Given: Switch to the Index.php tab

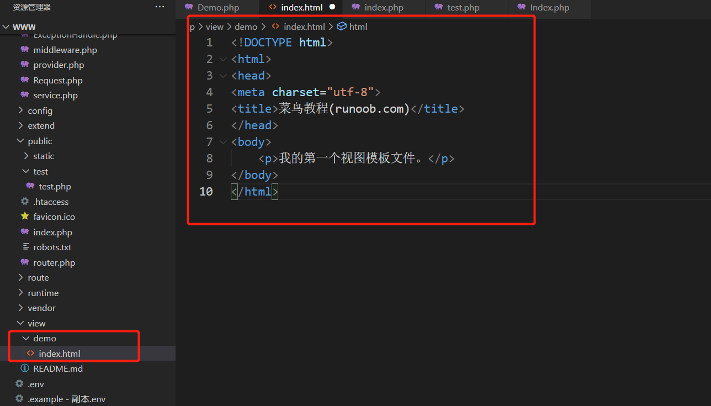Looking at the screenshot, I should click(x=549, y=8).
